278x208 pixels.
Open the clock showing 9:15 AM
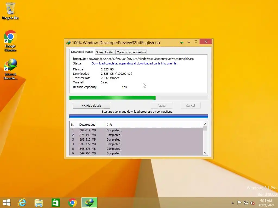pyautogui.click(x=266, y=203)
